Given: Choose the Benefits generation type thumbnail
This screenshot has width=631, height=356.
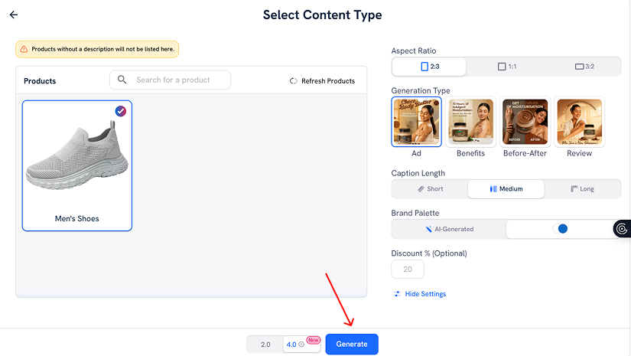Looking at the screenshot, I should pos(470,122).
